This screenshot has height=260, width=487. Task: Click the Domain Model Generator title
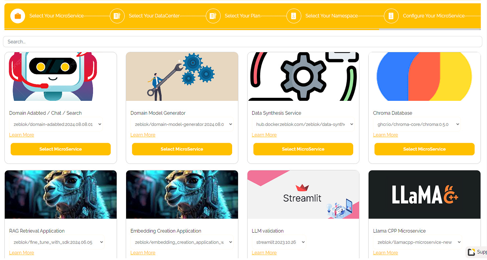(x=158, y=113)
